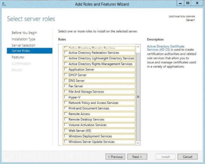Image resolution: width=205 pixels, height=164 pixels.
Task: Check Remote Desktop Services checkbox
Action: pyautogui.click(x=66, y=119)
